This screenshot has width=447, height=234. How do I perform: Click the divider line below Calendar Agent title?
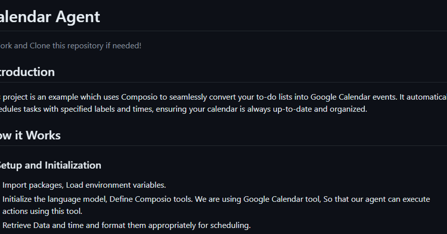tap(223, 31)
